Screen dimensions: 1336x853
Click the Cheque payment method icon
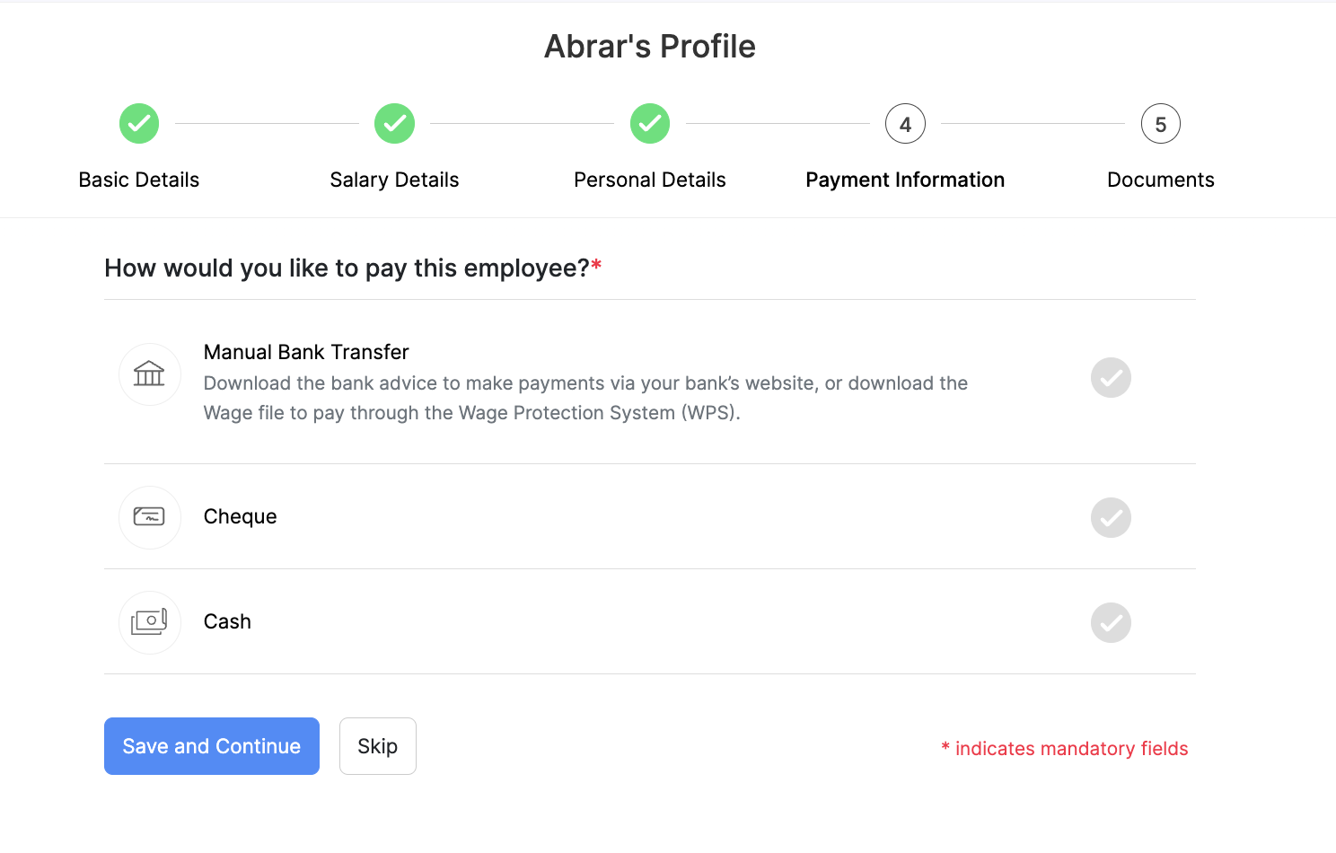pyautogui.click(x=149, y=517)
